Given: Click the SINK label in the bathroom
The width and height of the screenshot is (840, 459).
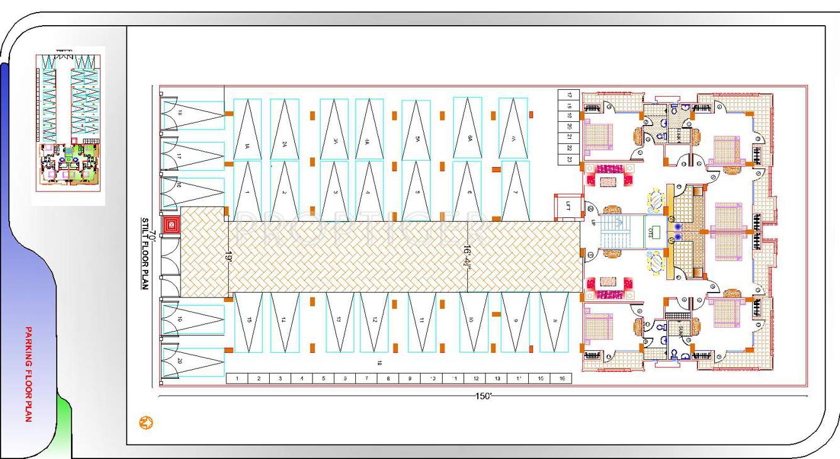Looking at the screenshot, I should [678, 134].
